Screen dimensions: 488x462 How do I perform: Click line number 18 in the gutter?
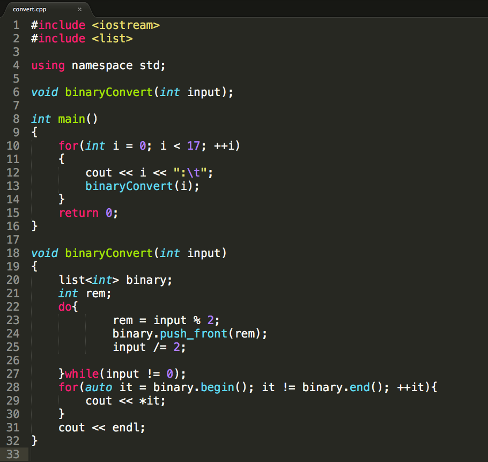13,253
